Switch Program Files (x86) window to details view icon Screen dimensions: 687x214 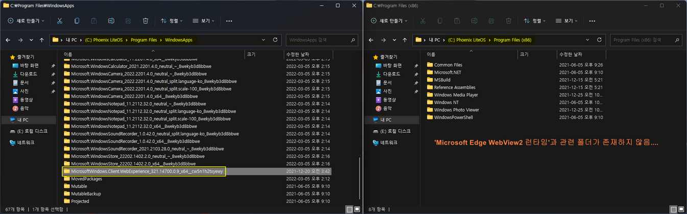pyautogui.click(x=674, y=209)
